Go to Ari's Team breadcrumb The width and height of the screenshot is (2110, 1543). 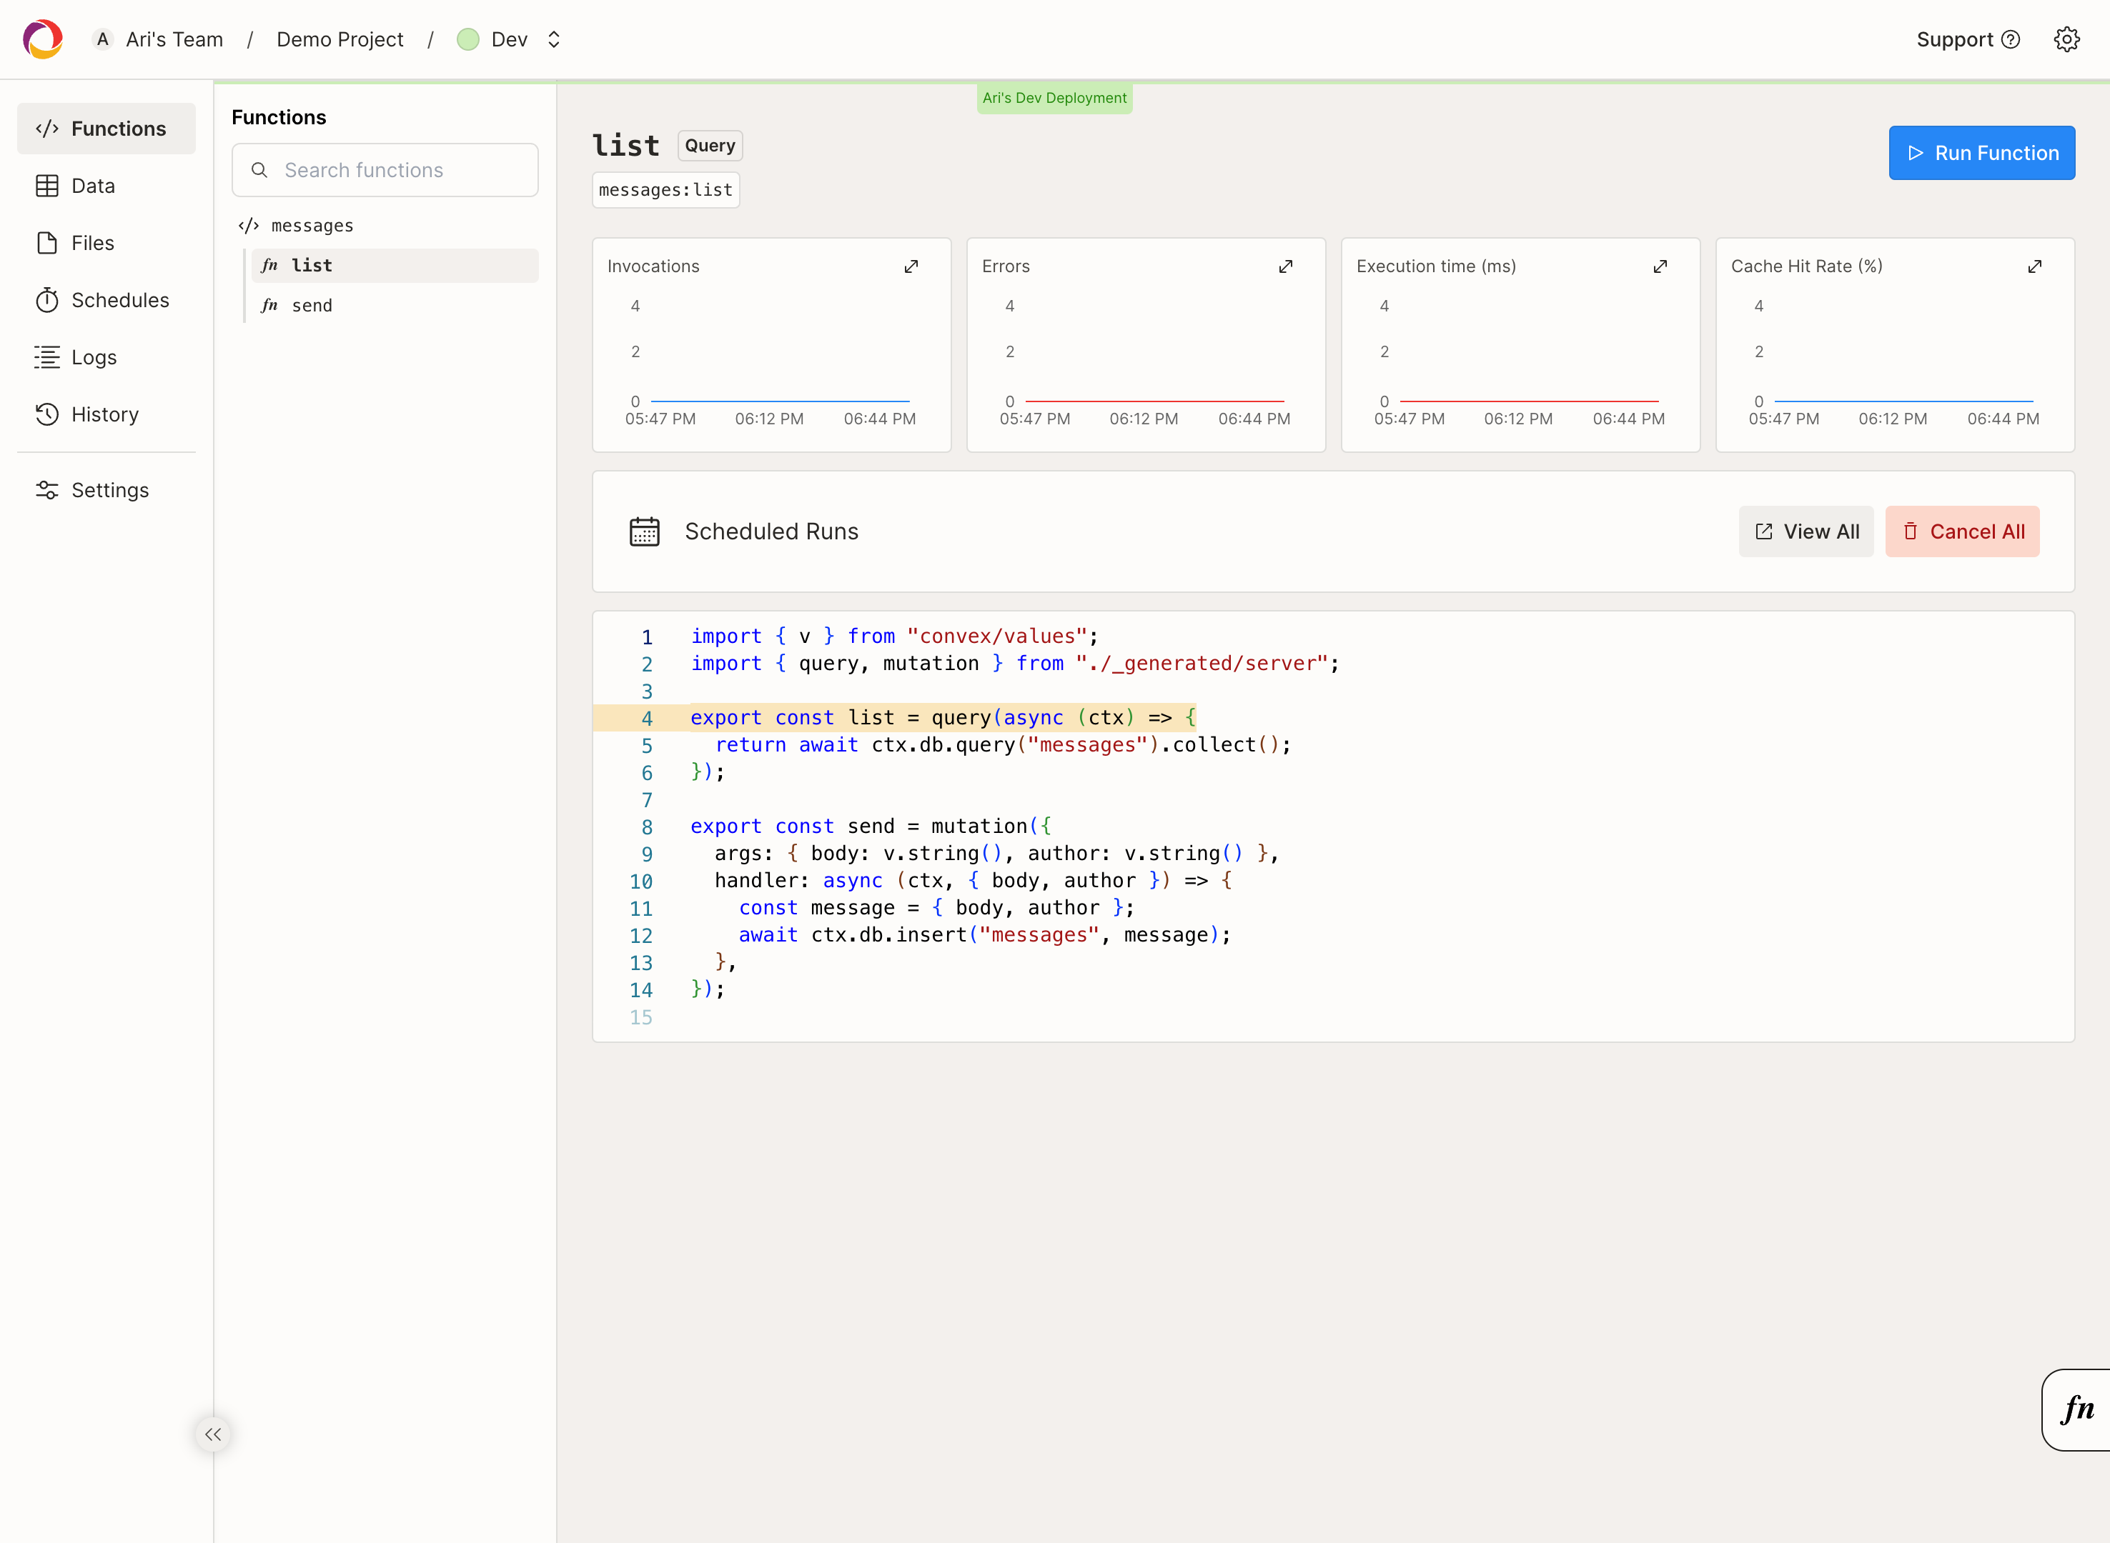tap(174, 39)
